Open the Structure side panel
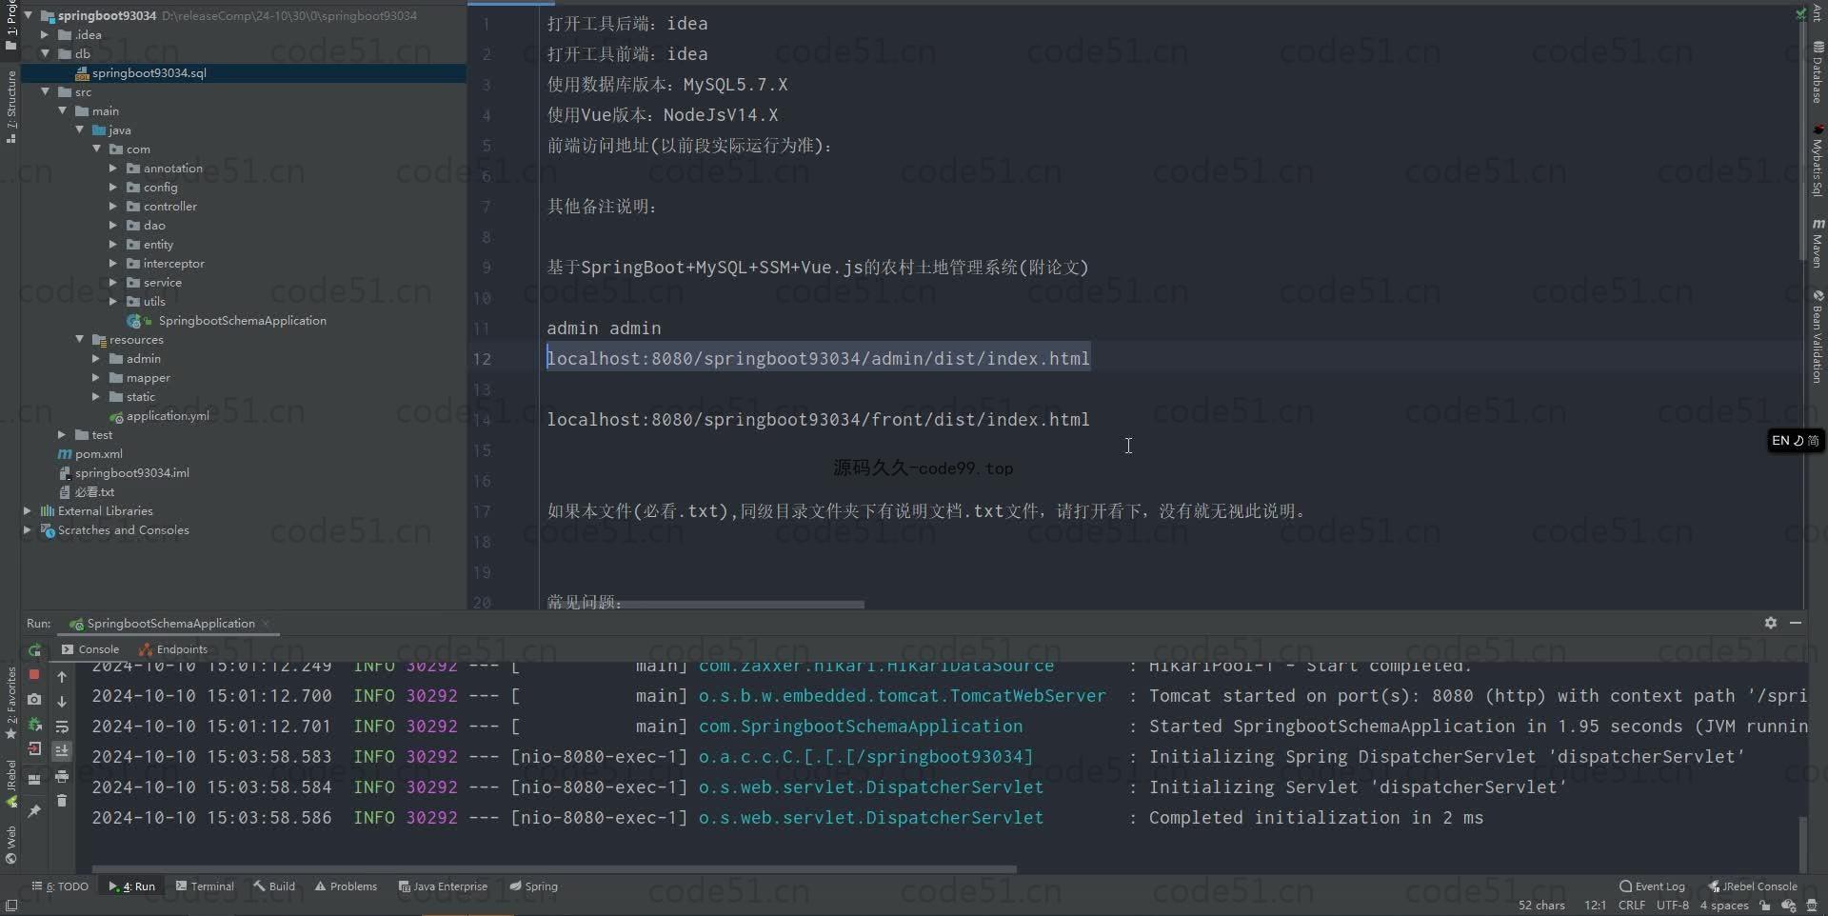The image size is (1828, 916). click(10, 107)
